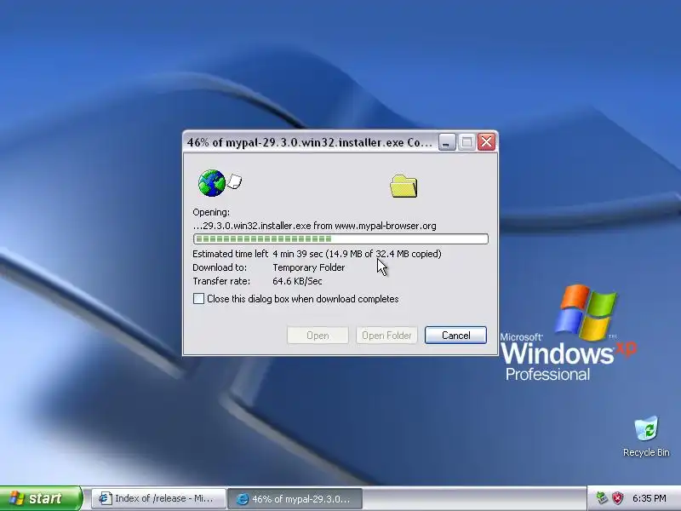Viewport: 681px width, 511px height.
Task: Click the red security shield tray icon
Action: point(617,498)
